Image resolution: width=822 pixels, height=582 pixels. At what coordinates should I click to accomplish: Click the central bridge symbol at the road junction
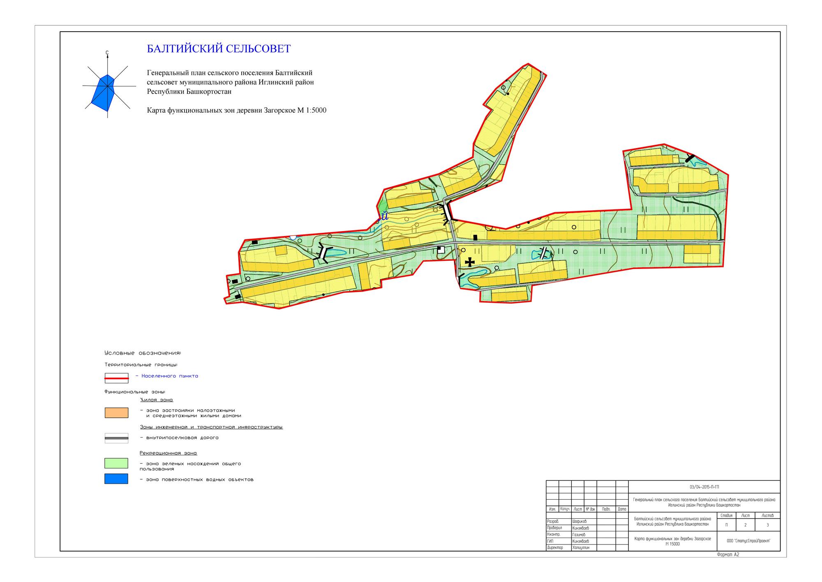point(447,214)
